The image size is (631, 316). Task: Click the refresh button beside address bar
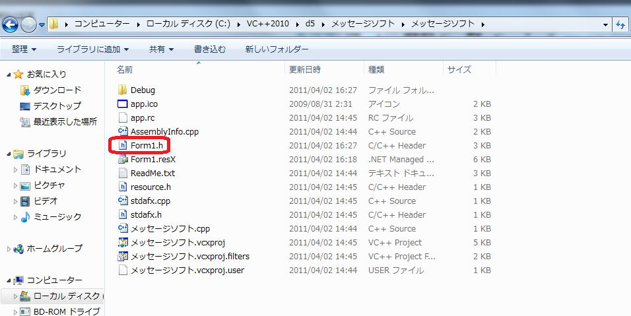click(x=621, y=24)
